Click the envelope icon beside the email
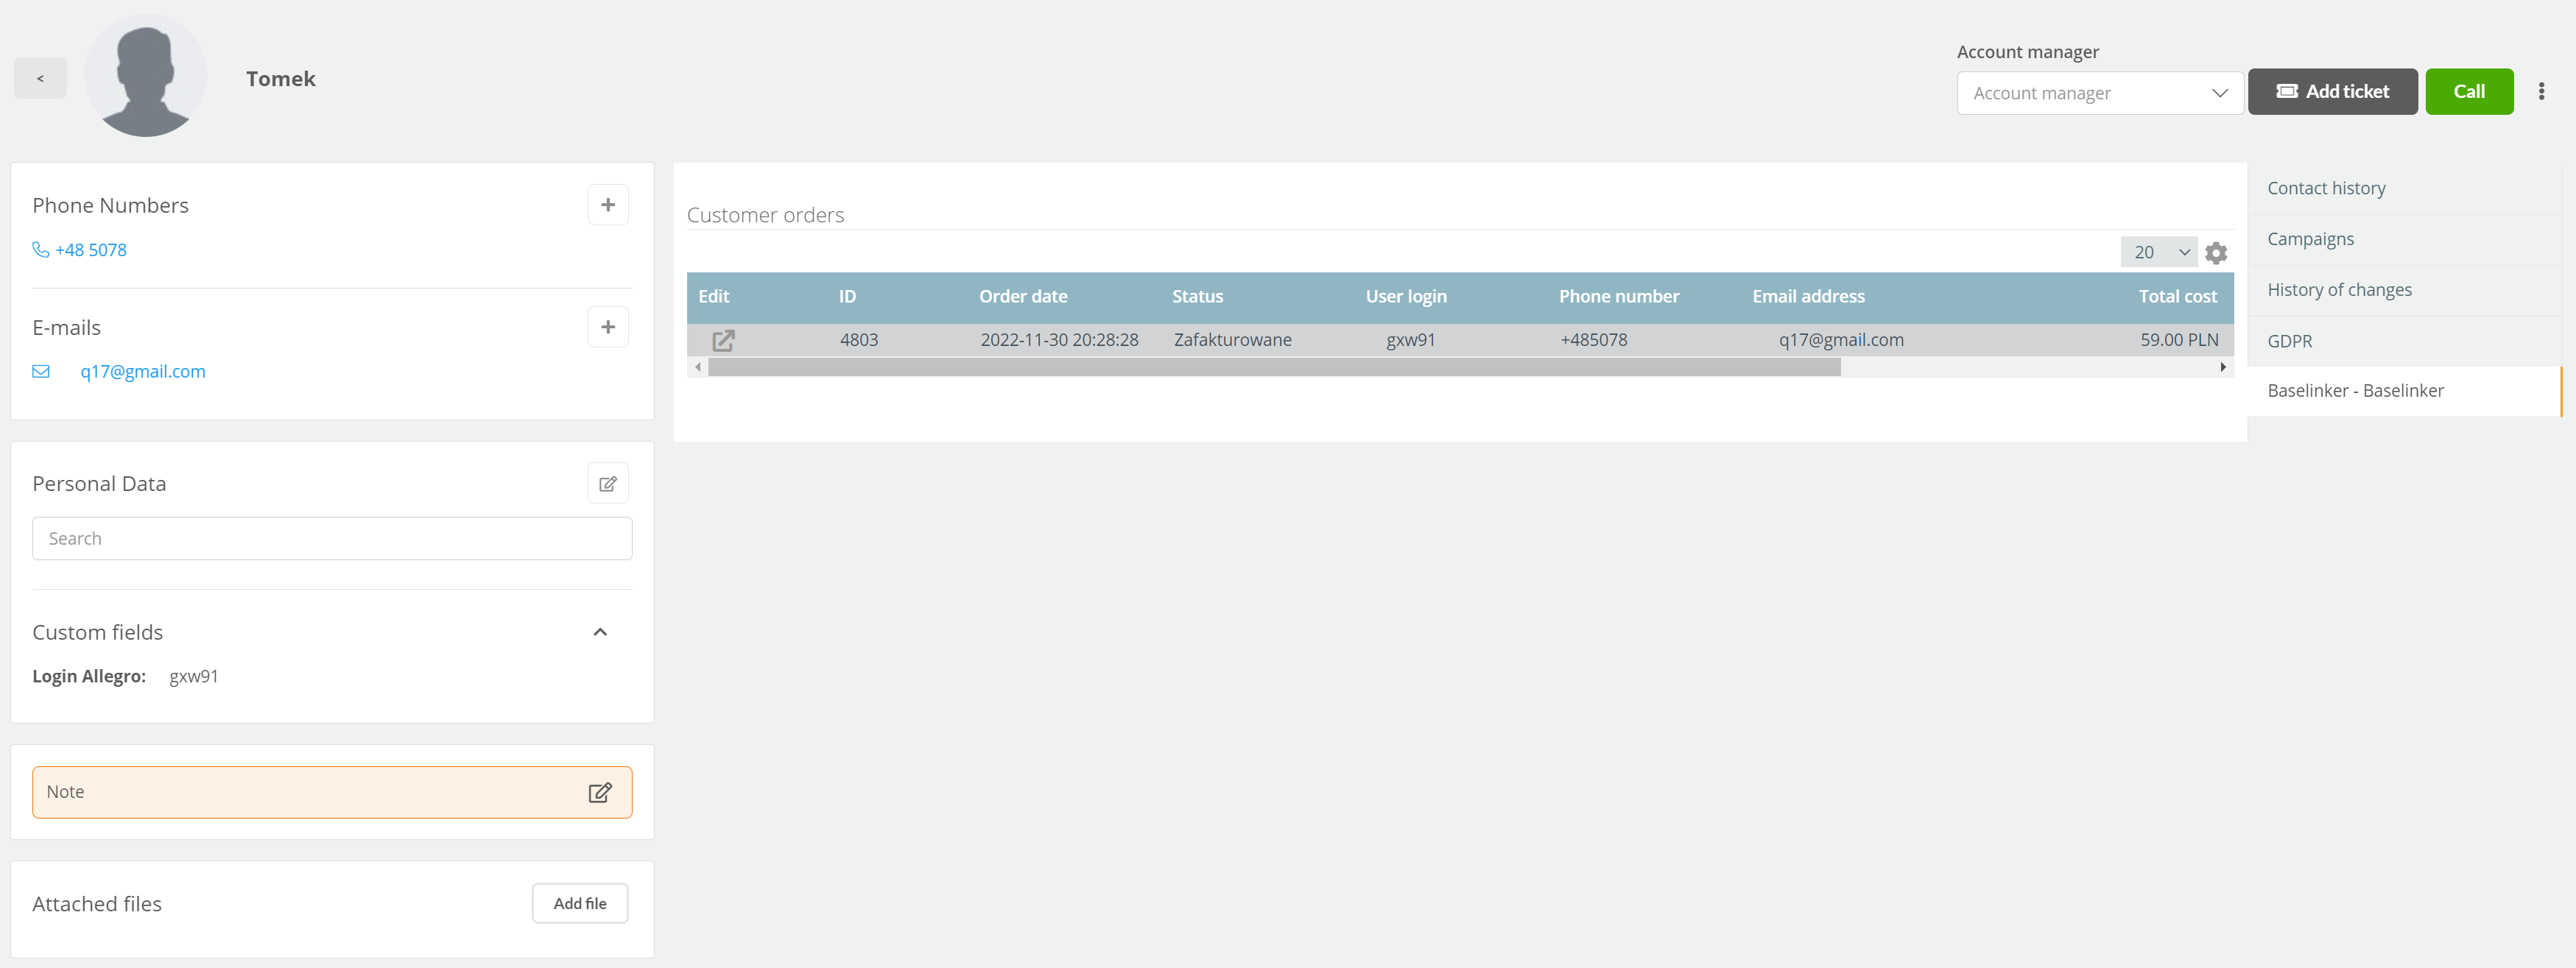Image resolution: width=2576 pixels, height=968 pixels. click(x=41, y=372)
